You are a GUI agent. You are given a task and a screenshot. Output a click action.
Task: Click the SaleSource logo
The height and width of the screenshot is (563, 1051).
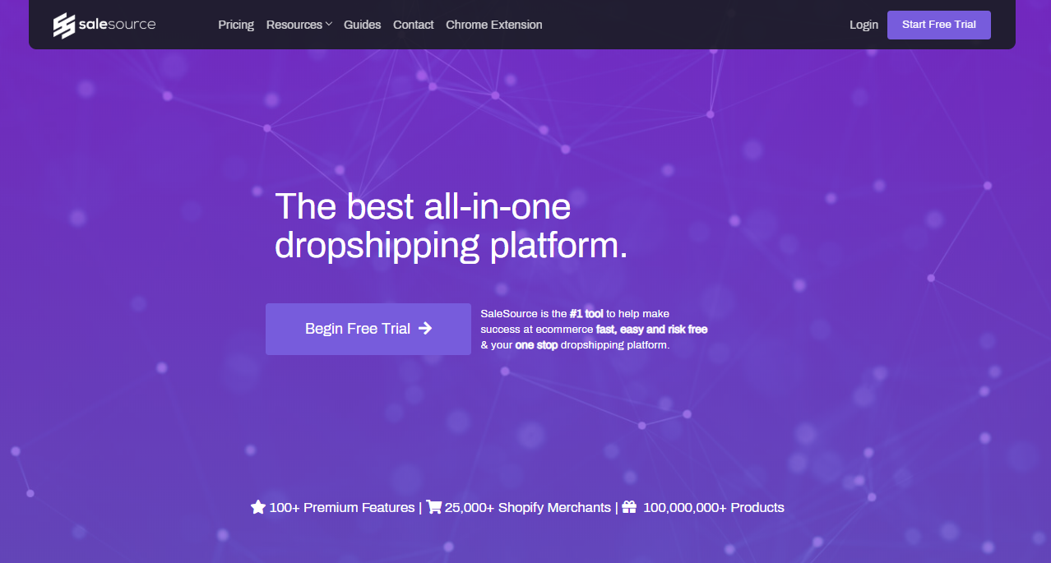tap(104, 25)
